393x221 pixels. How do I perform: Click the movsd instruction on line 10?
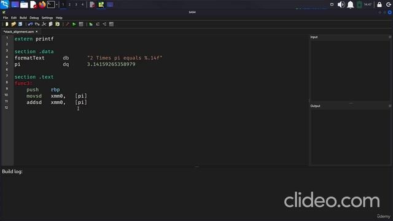(56, 96)
